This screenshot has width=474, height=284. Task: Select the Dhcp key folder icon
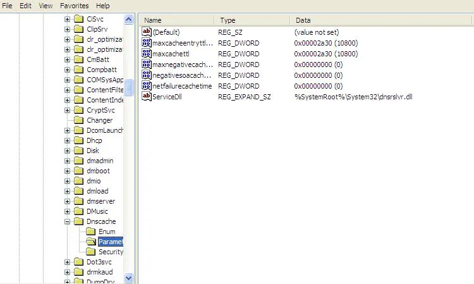click(x=78, y=140)
